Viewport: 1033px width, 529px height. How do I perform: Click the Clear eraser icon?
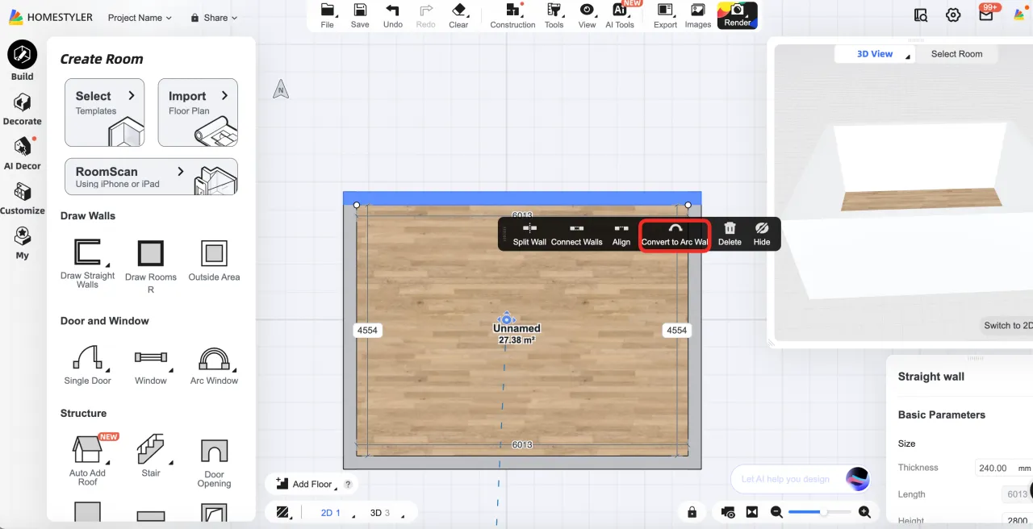click(x=458, y=10)
